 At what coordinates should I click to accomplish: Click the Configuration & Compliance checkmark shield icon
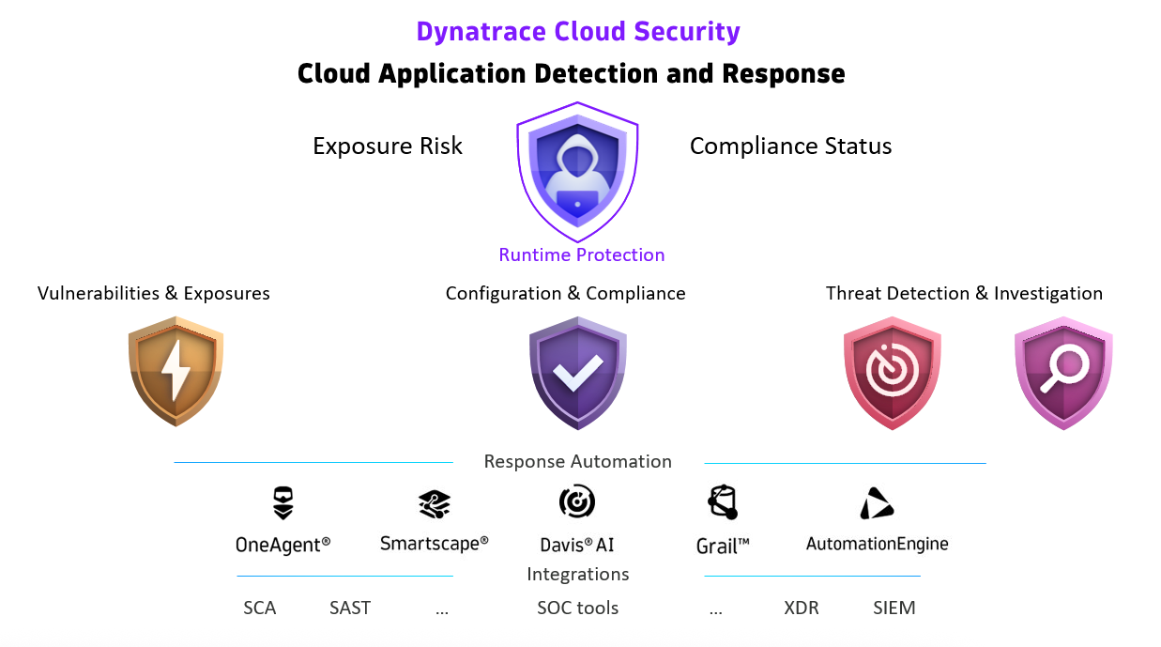tap(577, 373)
